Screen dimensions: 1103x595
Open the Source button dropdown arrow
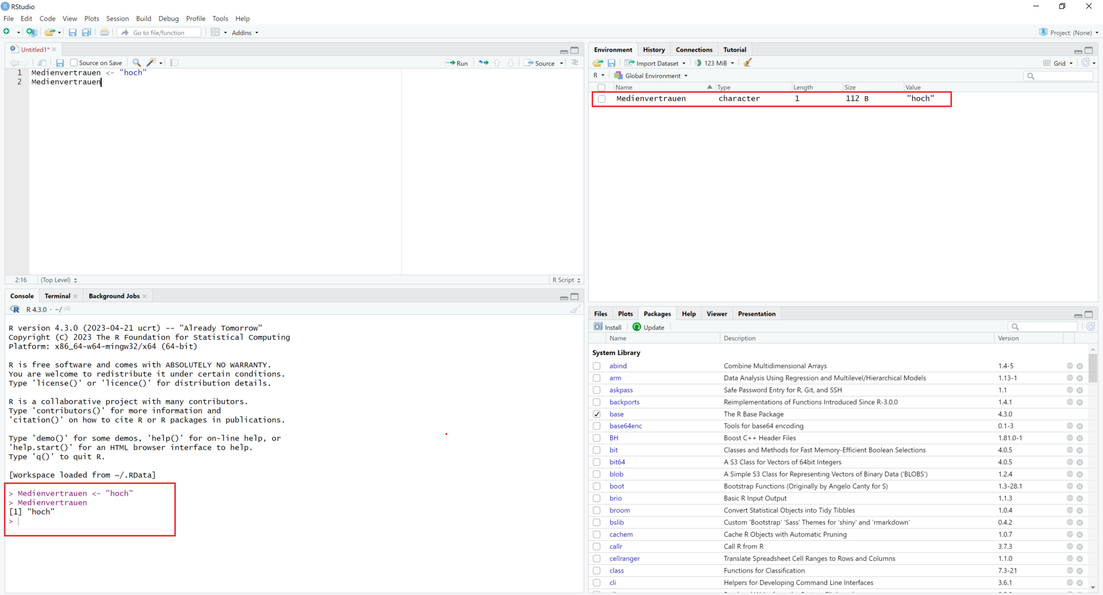[561, 63]
